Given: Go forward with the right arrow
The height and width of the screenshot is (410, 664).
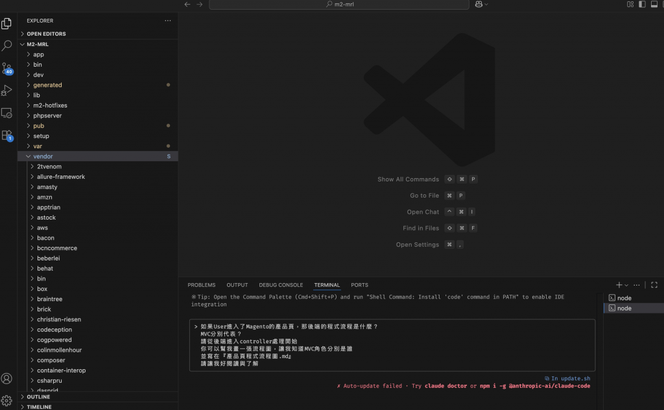Looking at the screenshot, I should [x=200, y=5].
